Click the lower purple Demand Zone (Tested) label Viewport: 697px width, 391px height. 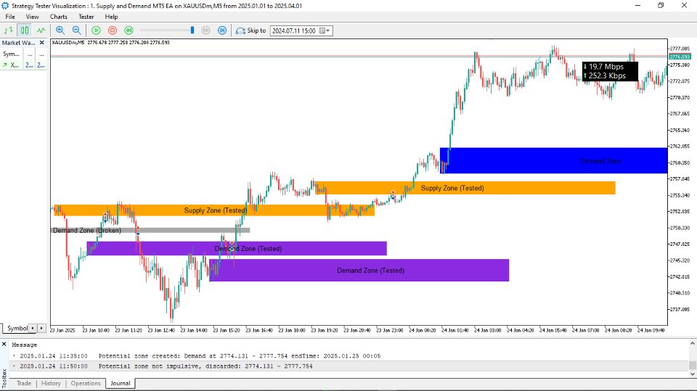tap(370, 270)
